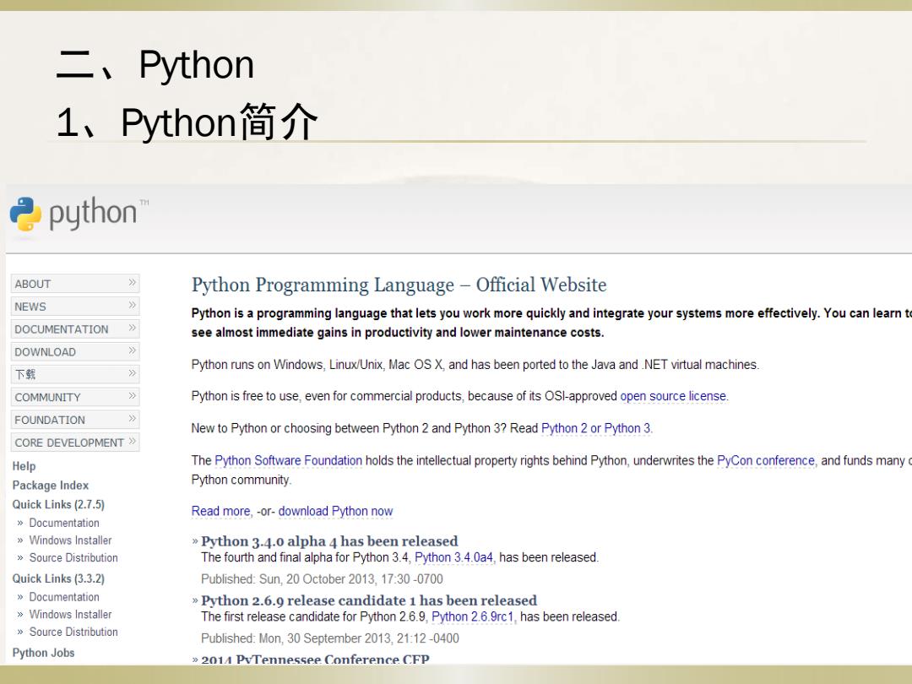Expand the FOUNDATION submenu chevron
This screenshot has height=684, width=912.
pos(132,419)
